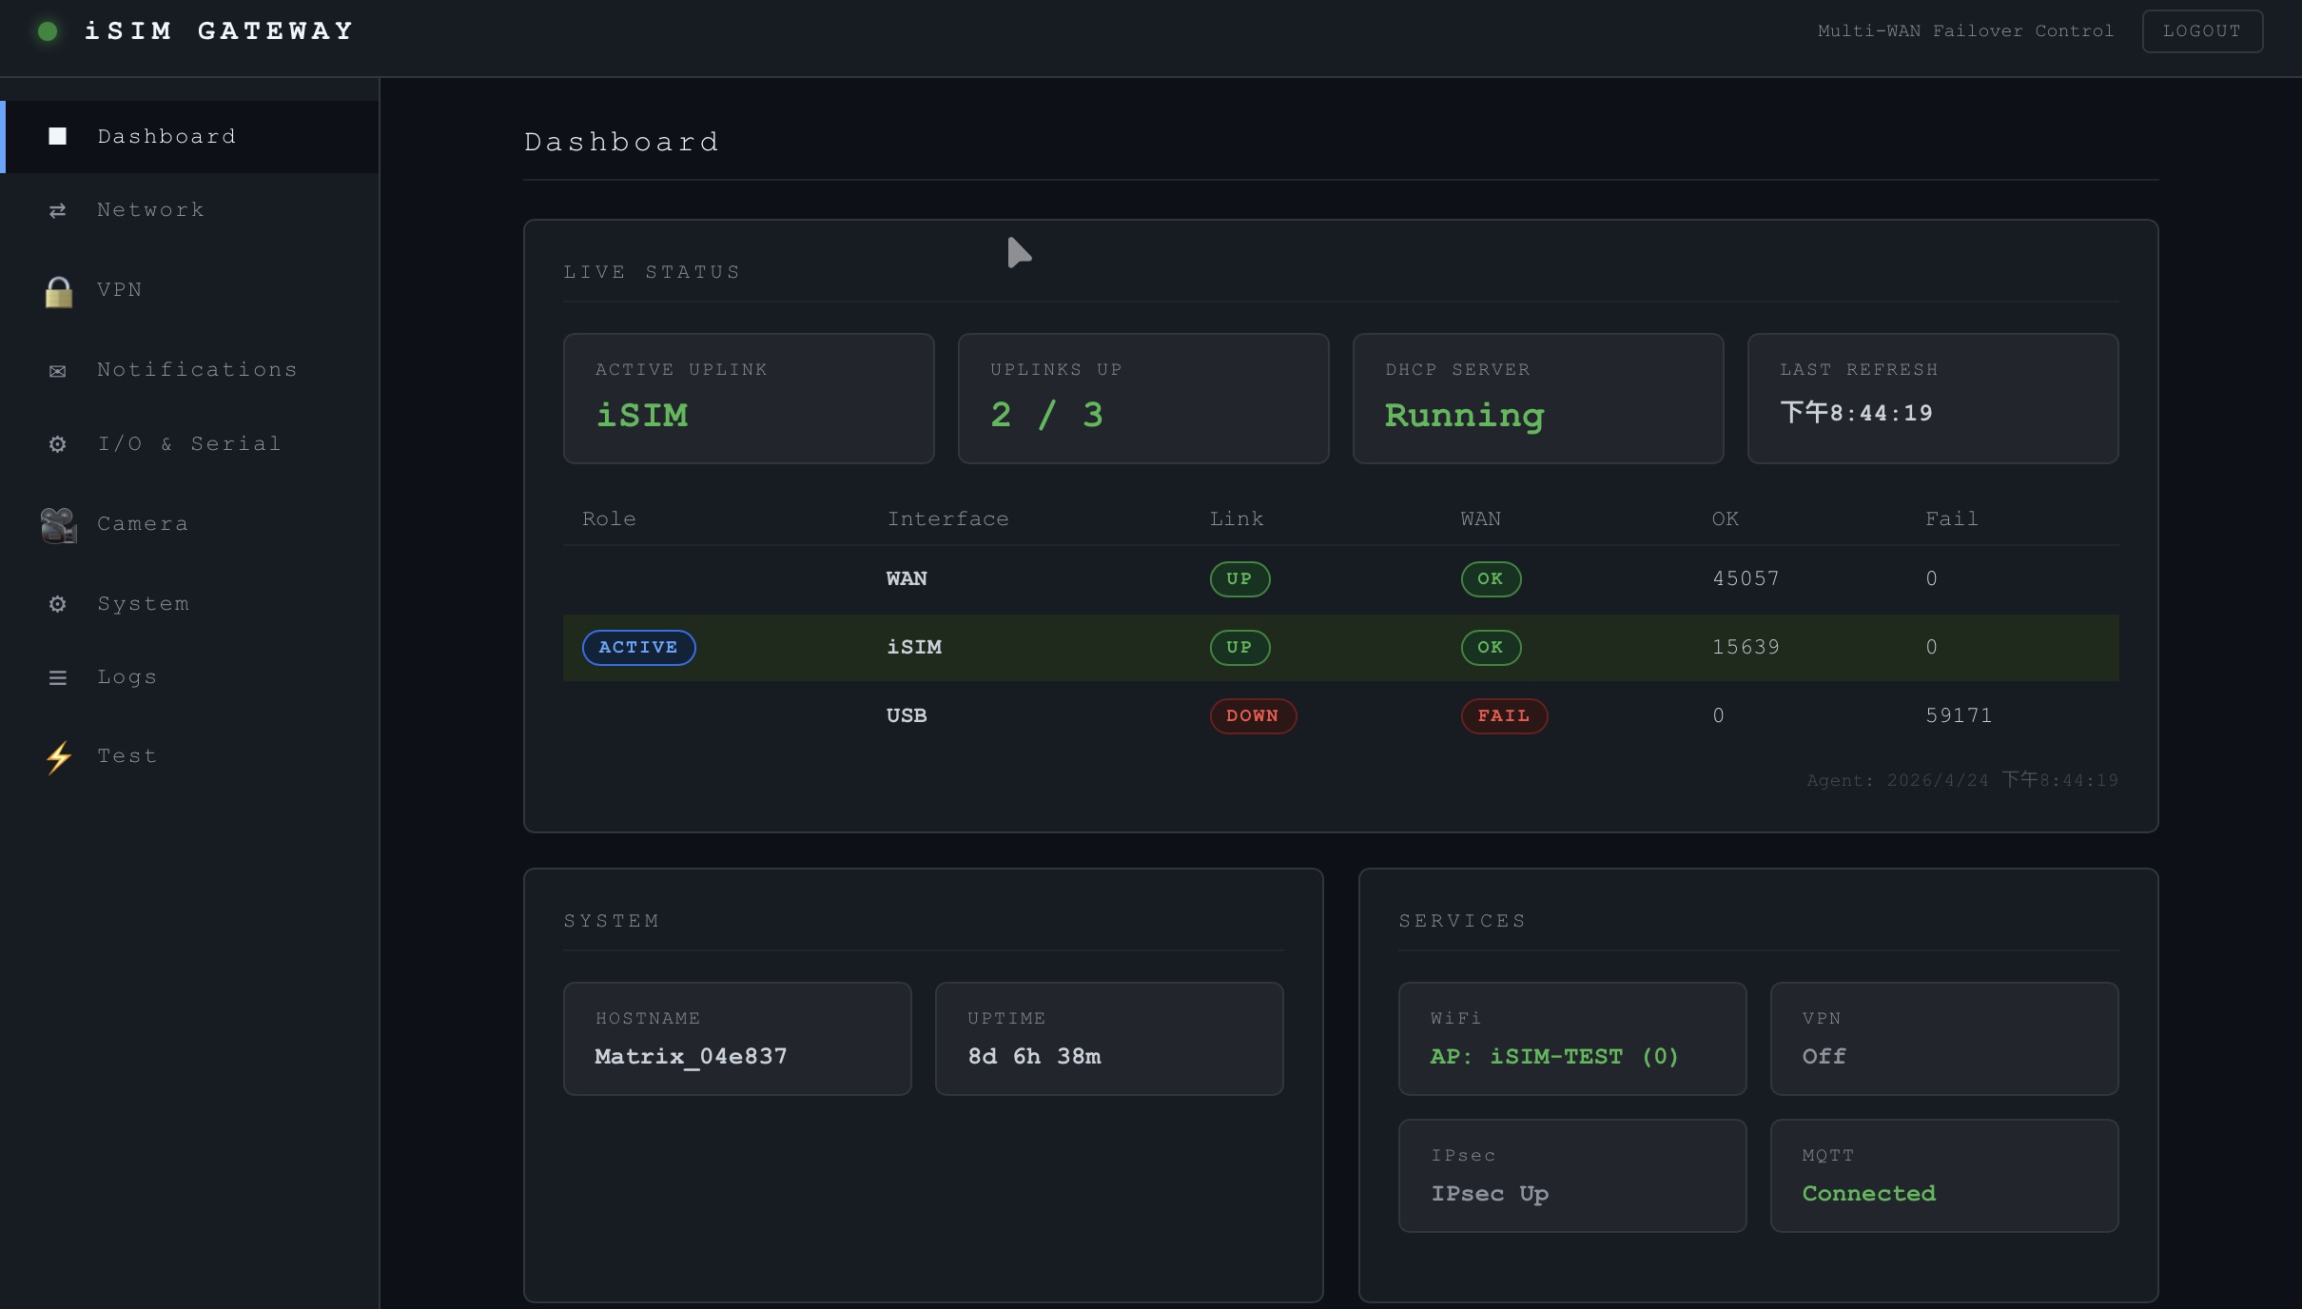Open the Camera page

190,523
